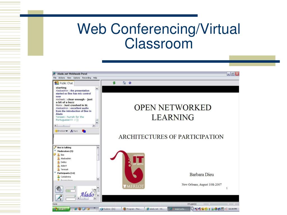Collapse the Participants (14) group
This screenshot has width=287, height=215.
pyautogui.click(x=55, y=172)
